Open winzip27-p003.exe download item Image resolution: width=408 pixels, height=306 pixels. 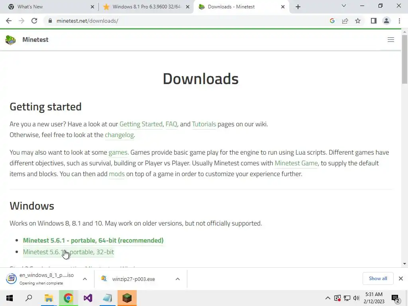pos(129,279)
